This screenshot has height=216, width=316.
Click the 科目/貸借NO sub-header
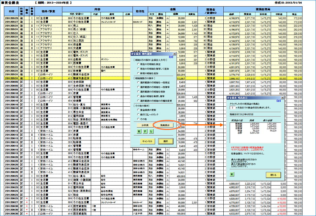[76, 14]
